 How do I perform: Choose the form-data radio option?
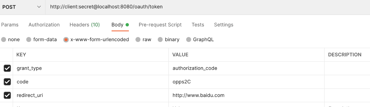pos(29,40)
